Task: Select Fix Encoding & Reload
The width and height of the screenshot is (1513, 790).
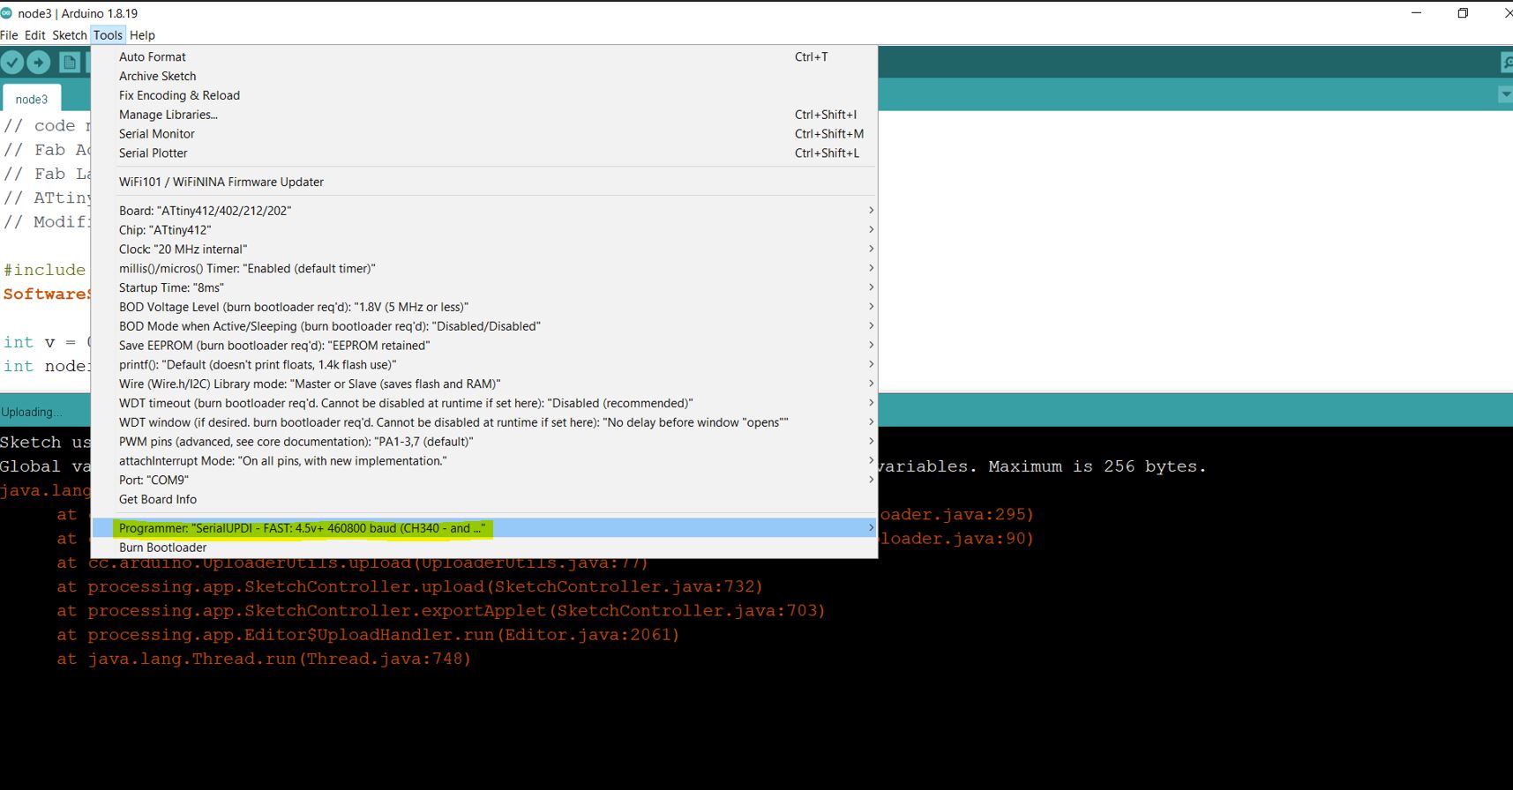Action: click(x=484, y=95)
